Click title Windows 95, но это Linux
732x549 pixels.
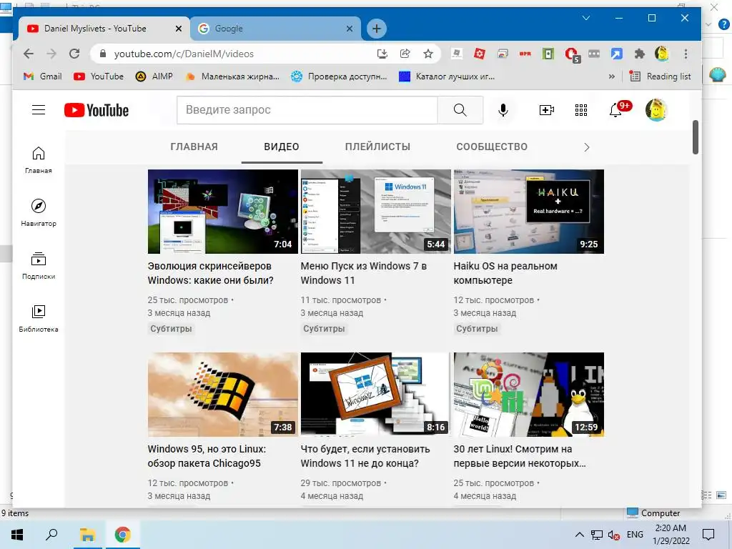[207, 456]
